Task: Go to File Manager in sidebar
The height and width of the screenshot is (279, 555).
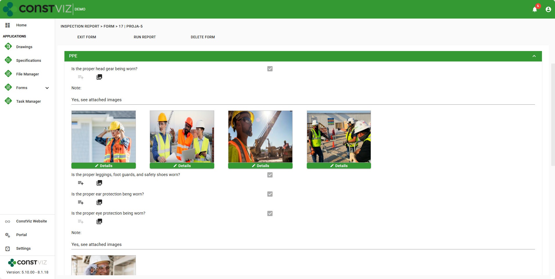Action: coord(27,74)
